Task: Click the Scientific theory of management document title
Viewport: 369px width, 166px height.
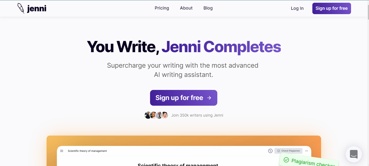Action: (87, 151)
